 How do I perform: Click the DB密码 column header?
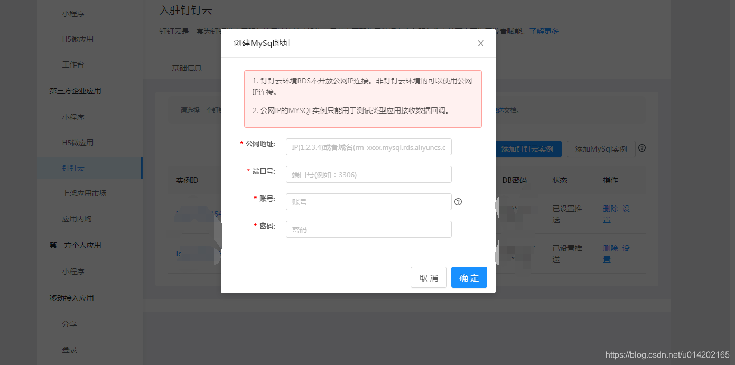(514, 180)
